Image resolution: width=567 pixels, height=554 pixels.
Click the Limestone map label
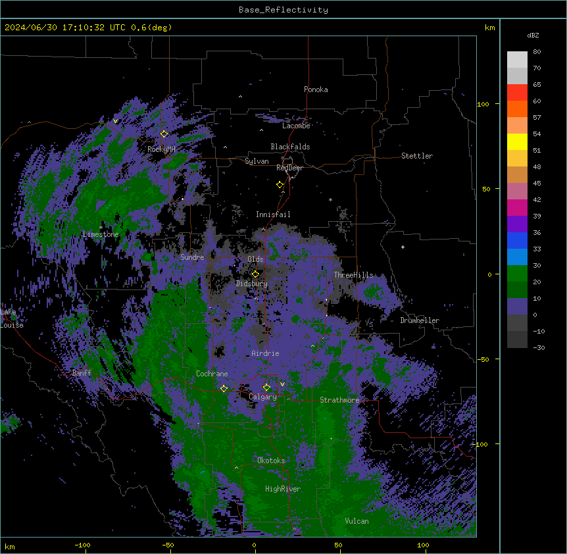click(101, 234)
